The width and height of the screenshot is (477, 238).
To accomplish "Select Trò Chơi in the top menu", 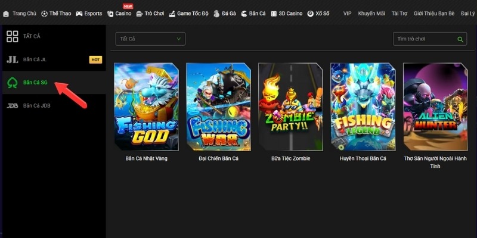I will pos(154,13).
